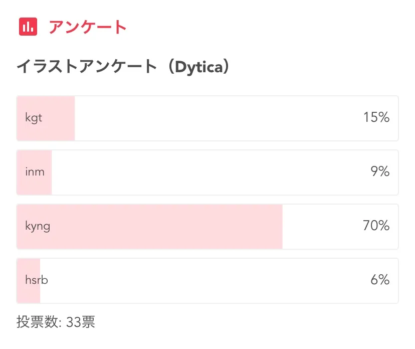
Task: Pick the hsrb option label
Action: 37,280
